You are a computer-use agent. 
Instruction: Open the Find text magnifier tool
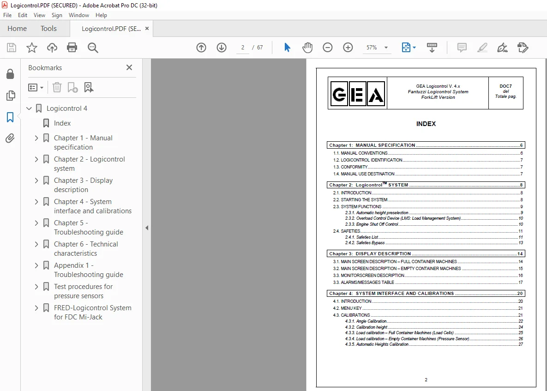point(93,48)
